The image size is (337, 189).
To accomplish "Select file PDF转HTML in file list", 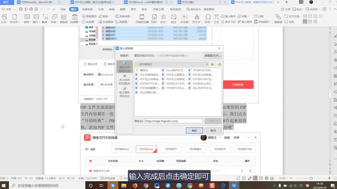I will point(201,79).
